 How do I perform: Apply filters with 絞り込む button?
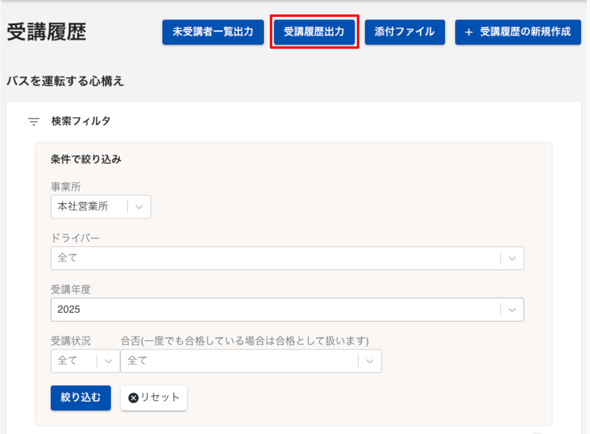(81, 398)
